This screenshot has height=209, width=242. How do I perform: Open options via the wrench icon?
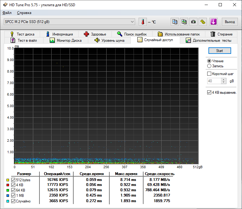pos(203,22)
